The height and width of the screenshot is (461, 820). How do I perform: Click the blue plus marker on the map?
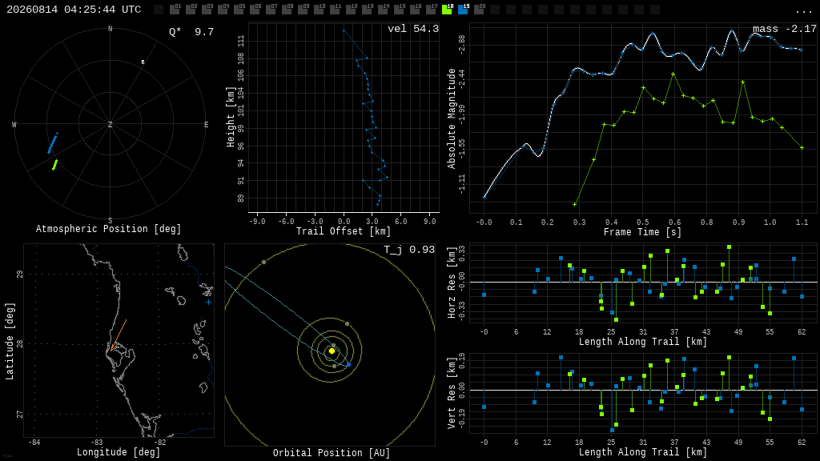click(209, 302)
